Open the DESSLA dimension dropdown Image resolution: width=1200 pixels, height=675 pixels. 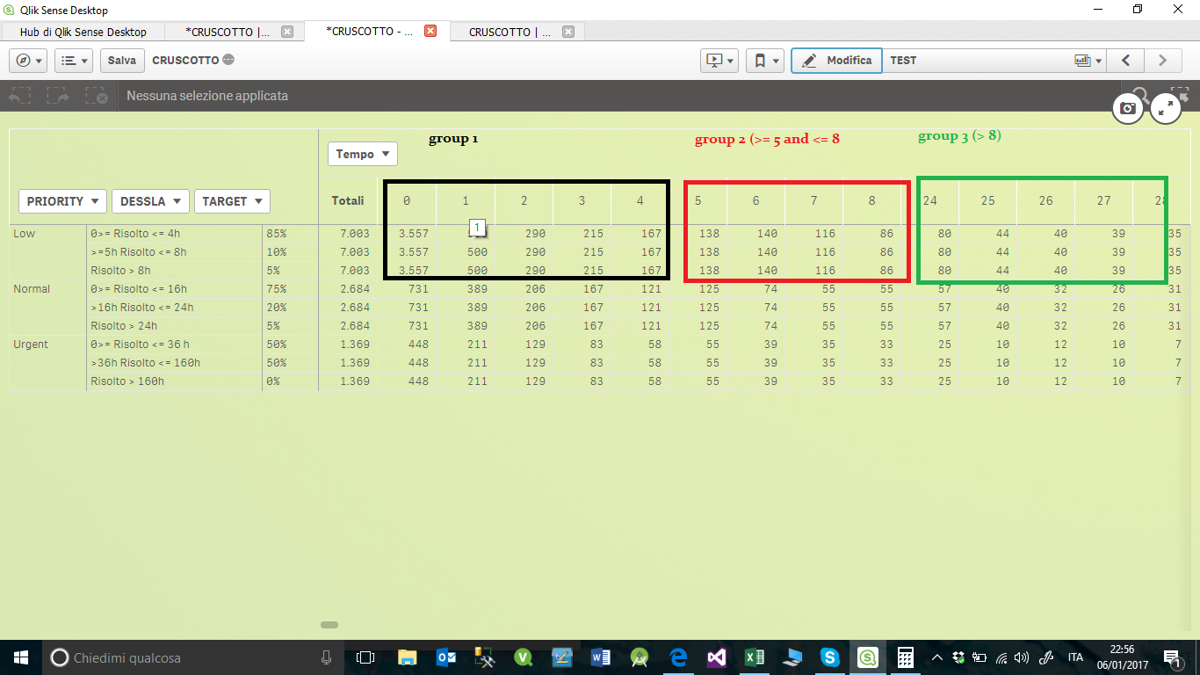tap(151, 201)
